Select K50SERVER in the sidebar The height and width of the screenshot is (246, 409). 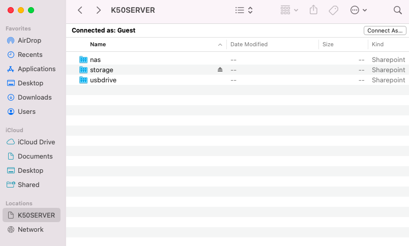pos(36,215)
